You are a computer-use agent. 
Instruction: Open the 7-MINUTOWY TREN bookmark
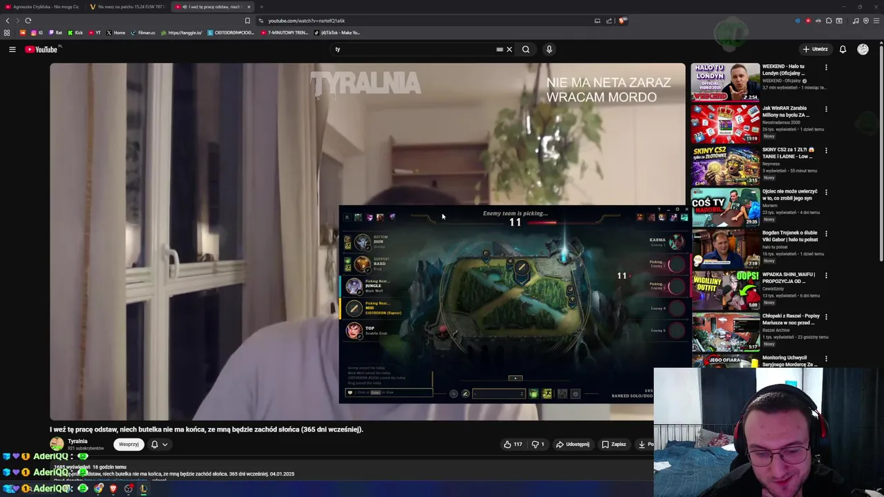[285, 32]
